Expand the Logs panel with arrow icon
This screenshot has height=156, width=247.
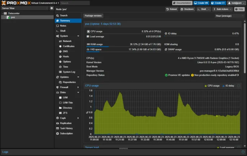pos(243,152)
